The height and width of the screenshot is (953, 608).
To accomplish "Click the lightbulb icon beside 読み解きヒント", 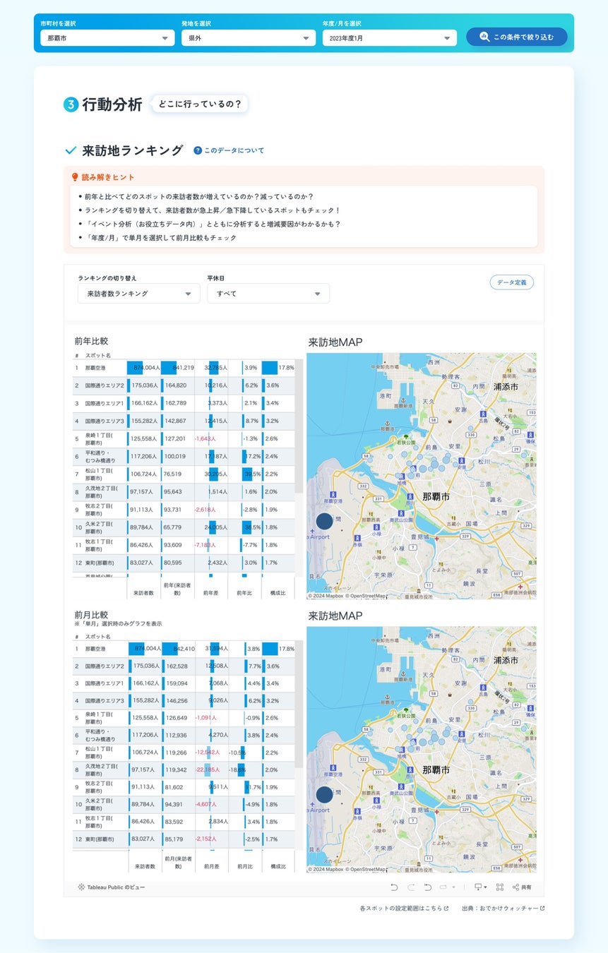I will (75, 177).
